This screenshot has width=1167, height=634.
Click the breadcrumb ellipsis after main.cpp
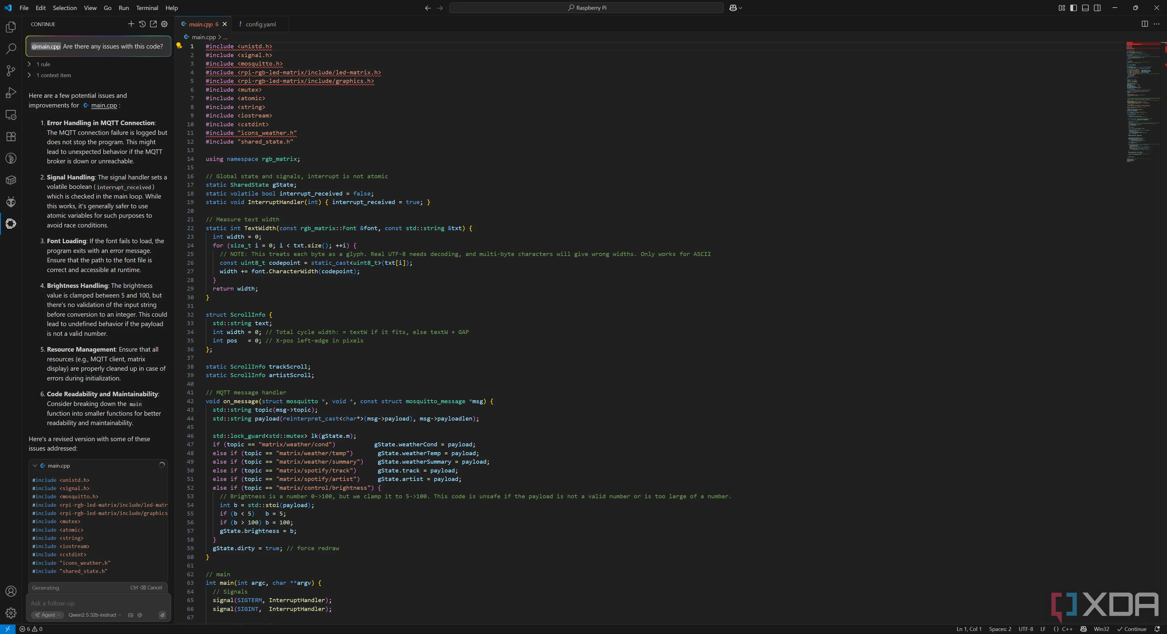point(225,37)
